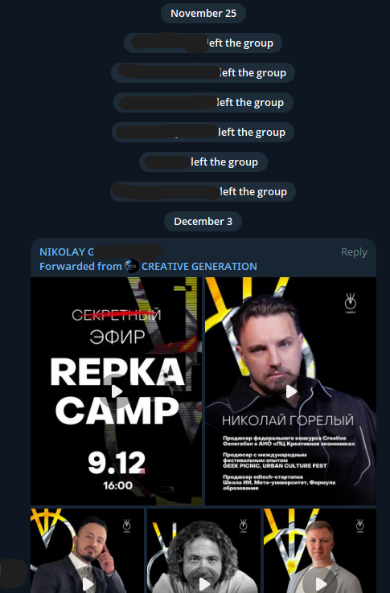
Task: Click repka logo on bottom-left video thumbnail
Action: 127,526
